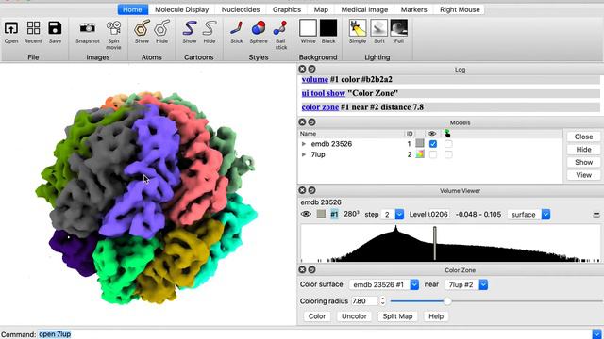Click the Color Zone Help button
This screenshot has height=339, width=604.
pos(436,316)
